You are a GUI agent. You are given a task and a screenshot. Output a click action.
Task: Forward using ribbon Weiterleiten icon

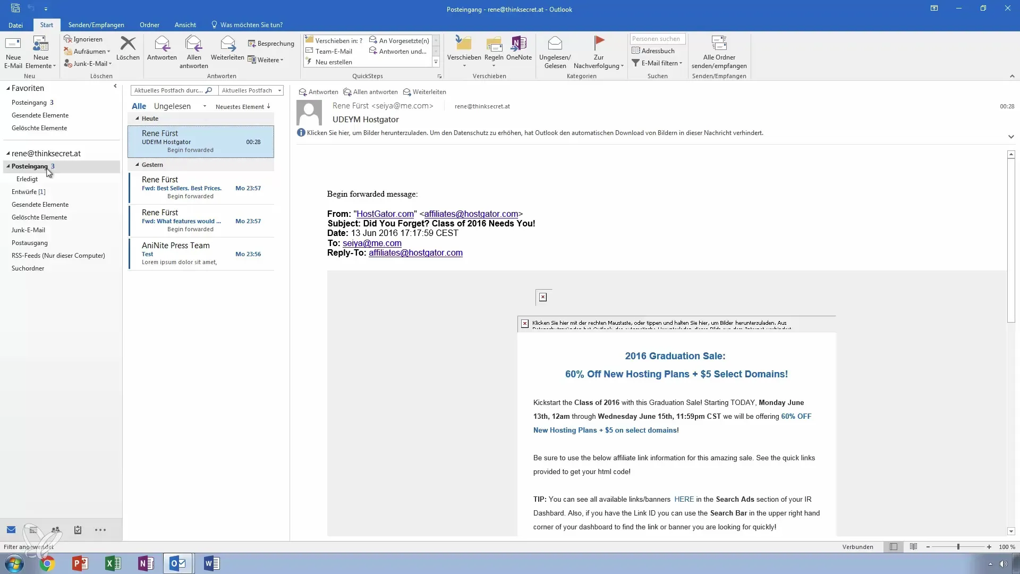click(x=227, y=44)
